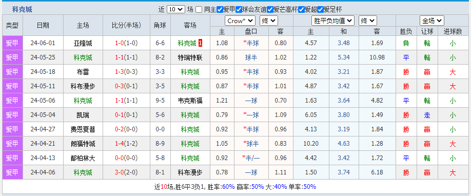The width and height of the screenshot is (471, 196).
Task: Open home team 凯瑞 link
Action: click(x=83, y=115)
